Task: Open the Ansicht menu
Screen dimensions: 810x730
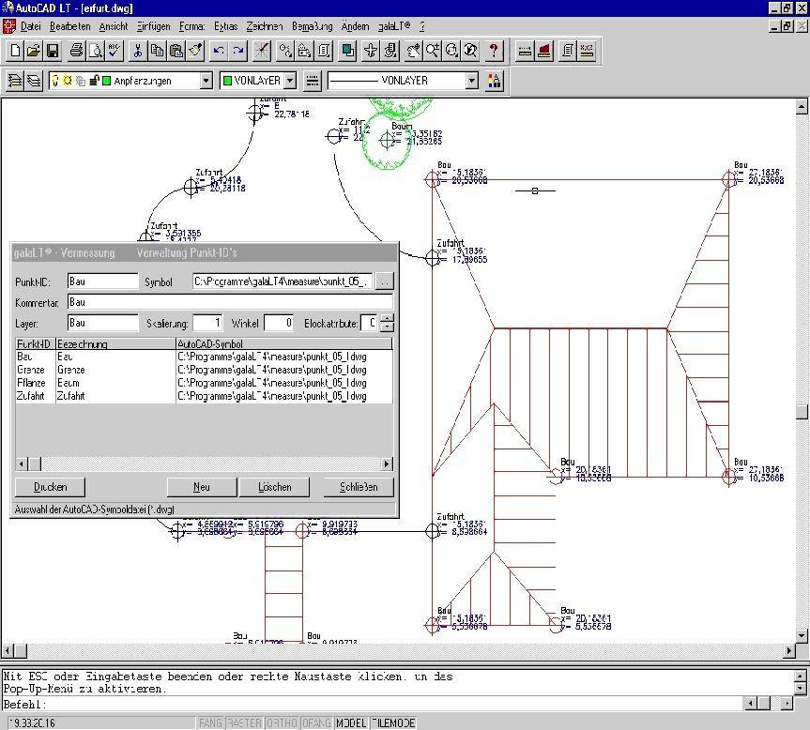Action: [114, 26]
